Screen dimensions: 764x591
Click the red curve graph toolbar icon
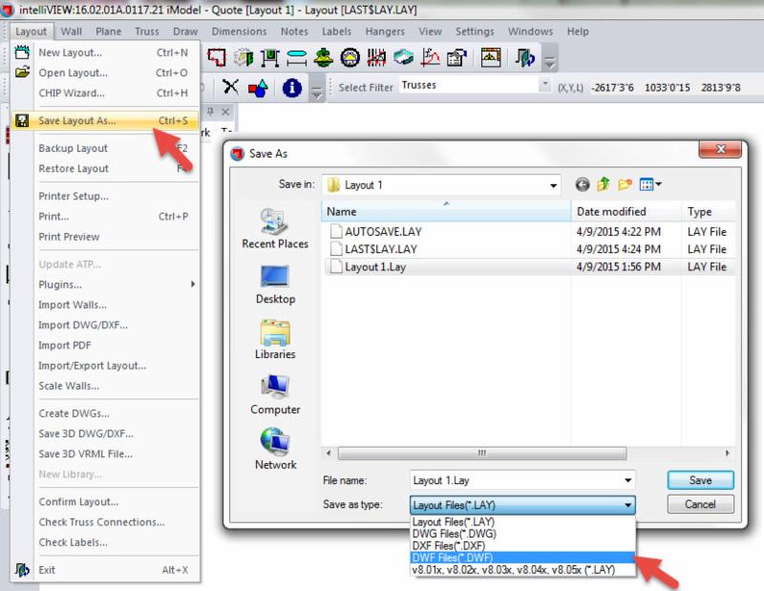(x=431, y=58)
